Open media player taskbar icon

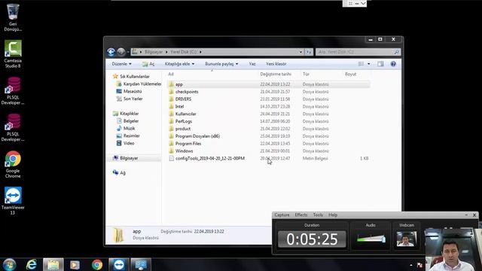click(x=75, y=264)
